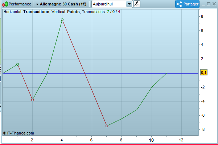
Task: Click the horizontal axis label 12
Action: (181, 140)
